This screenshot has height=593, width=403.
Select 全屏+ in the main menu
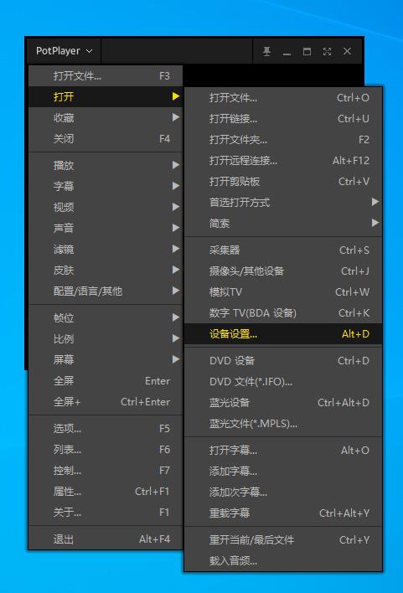(106, 402)
